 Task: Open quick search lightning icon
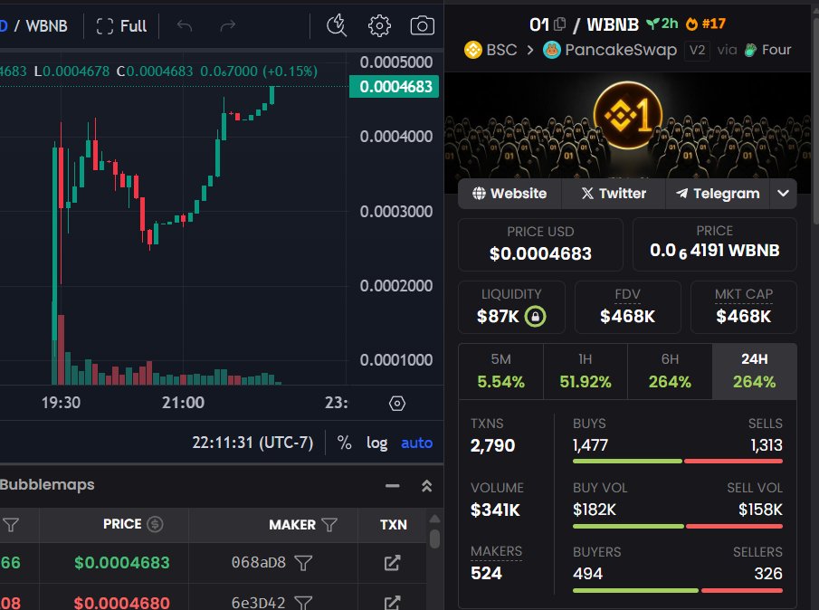337,25
